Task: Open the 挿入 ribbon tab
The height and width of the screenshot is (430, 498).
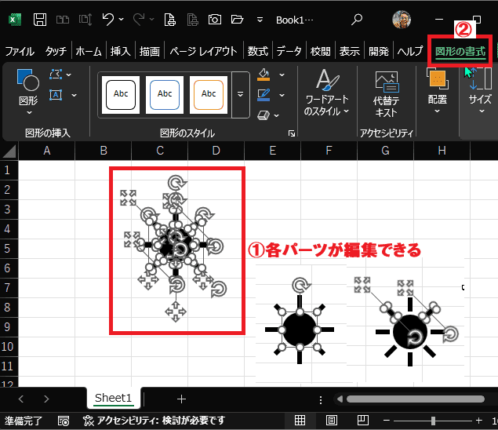Action: click(120, 51)
